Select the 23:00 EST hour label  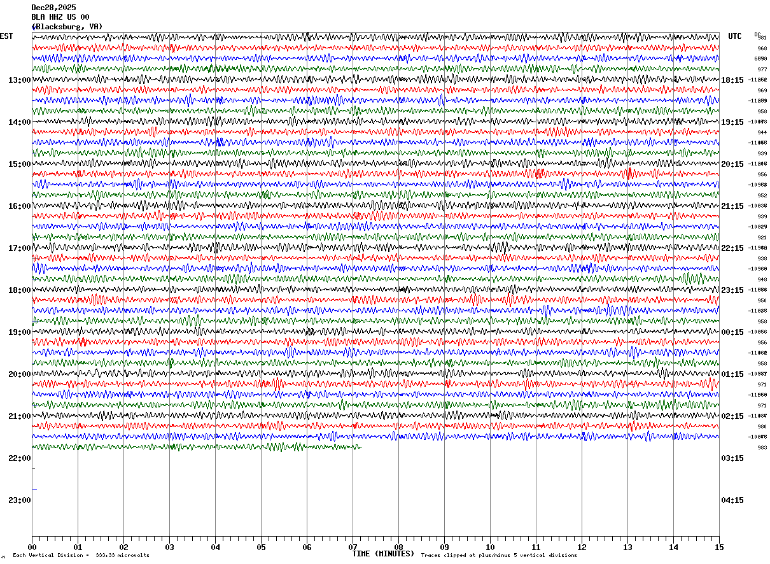pyautogui.click(x=20, y=500)
